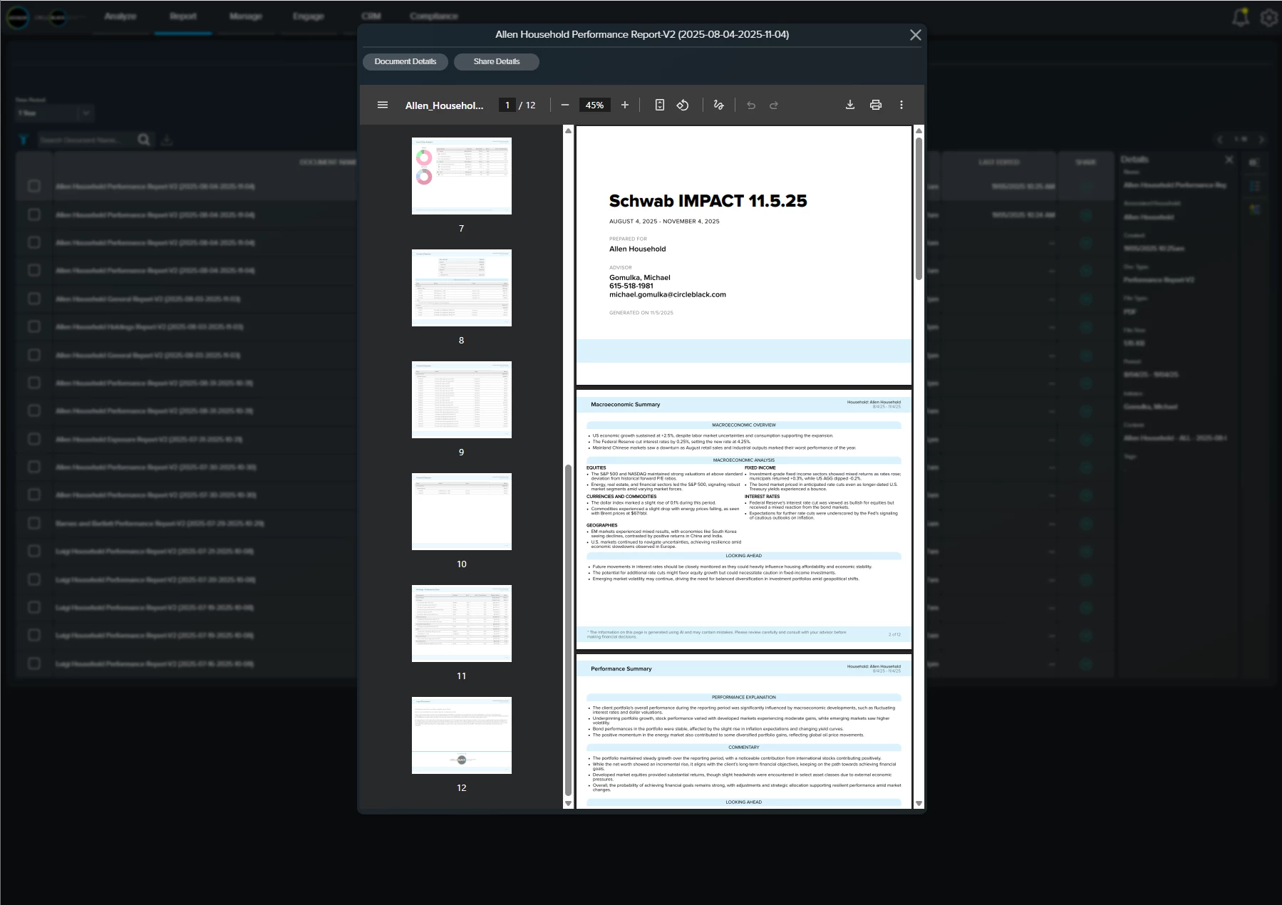Go to next page arrow in background table
This screenshot has width=1282, height=905.
click(x=1261, y=140)
